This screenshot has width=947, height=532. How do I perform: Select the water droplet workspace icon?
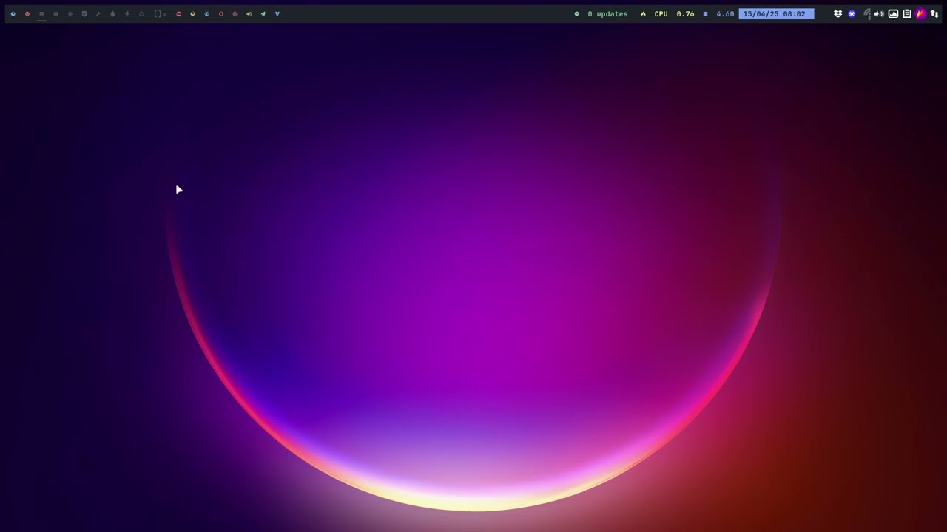(112, 14)
